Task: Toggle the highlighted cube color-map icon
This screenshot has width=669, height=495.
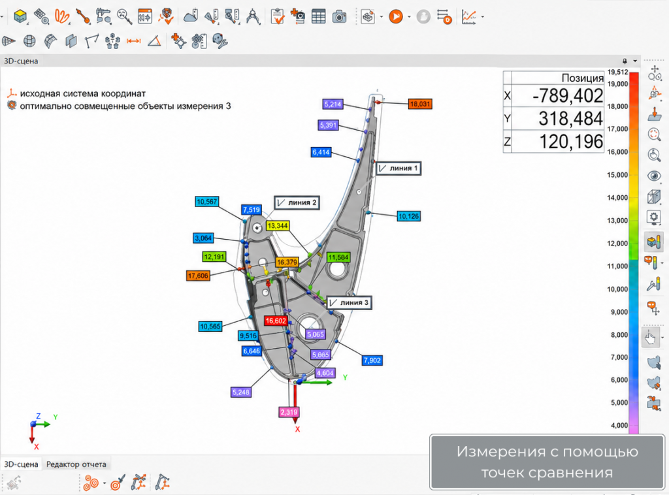Action: point(653,242)
